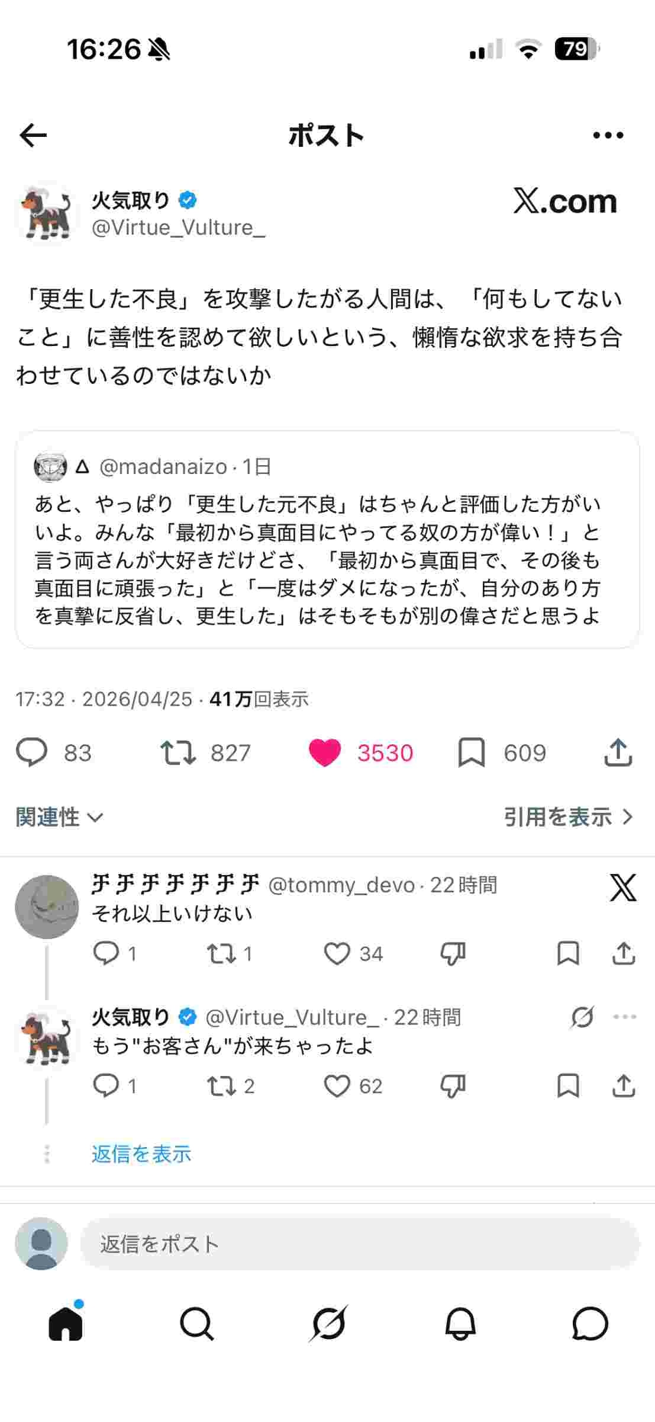655x1422 pixels.
Task: Unlike the main post with 3530 likes
Action: click(x=325, y=752)
